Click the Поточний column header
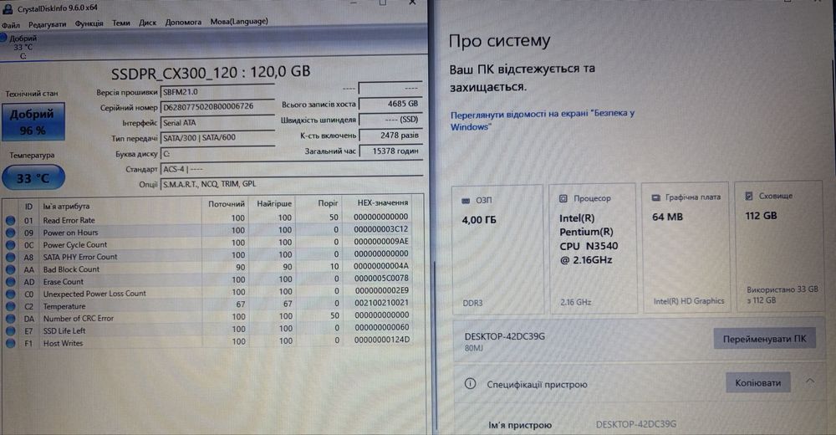The width and height of the screenshot is (836, 435). point(226,204)
